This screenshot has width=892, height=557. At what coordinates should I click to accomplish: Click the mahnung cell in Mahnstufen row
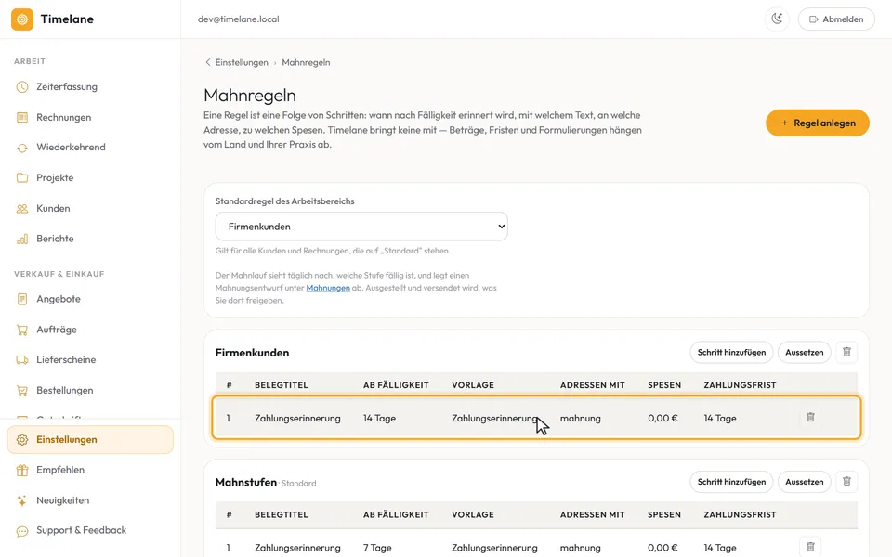580,548
